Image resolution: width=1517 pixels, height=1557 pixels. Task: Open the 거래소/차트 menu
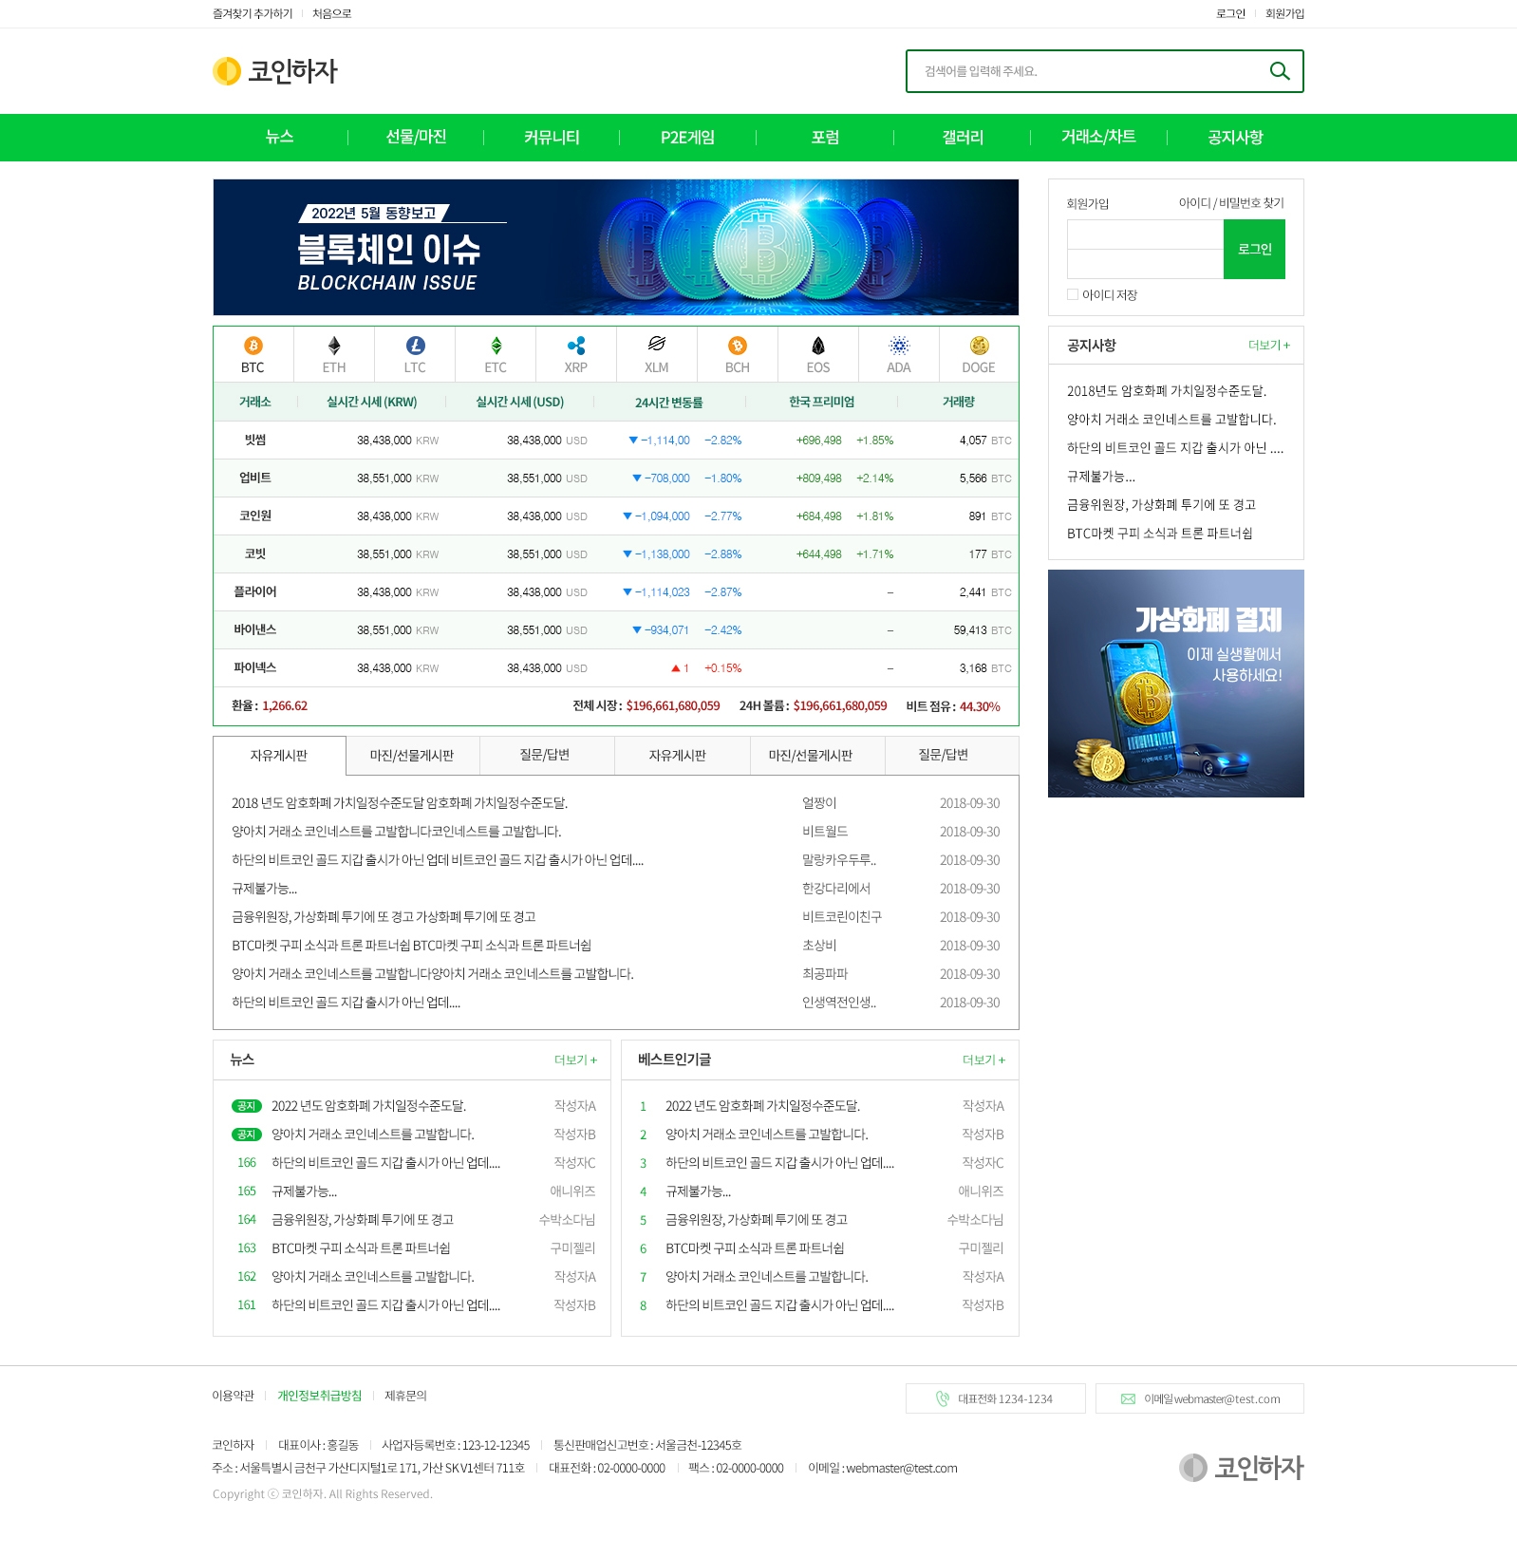coord(1098,138)
